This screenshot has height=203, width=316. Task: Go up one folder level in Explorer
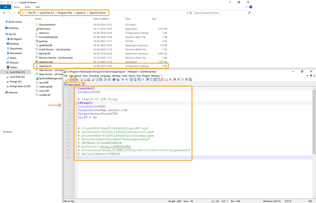click(x=18, y=13)
